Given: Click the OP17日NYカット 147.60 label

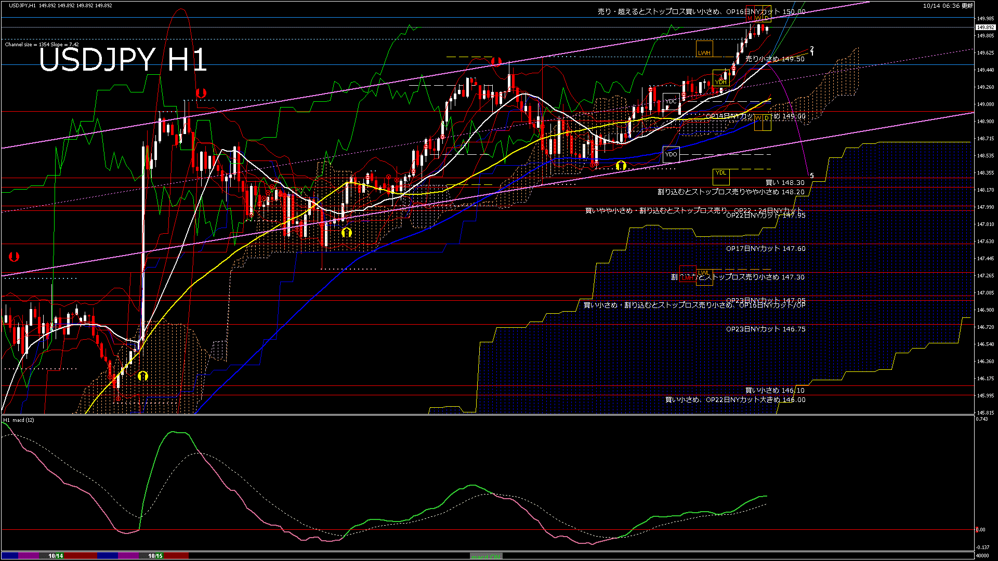Looking at the screenshot, I should point(765,249).
